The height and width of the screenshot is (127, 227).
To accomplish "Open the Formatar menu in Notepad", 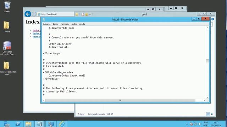I will click(x=65, y=24).
